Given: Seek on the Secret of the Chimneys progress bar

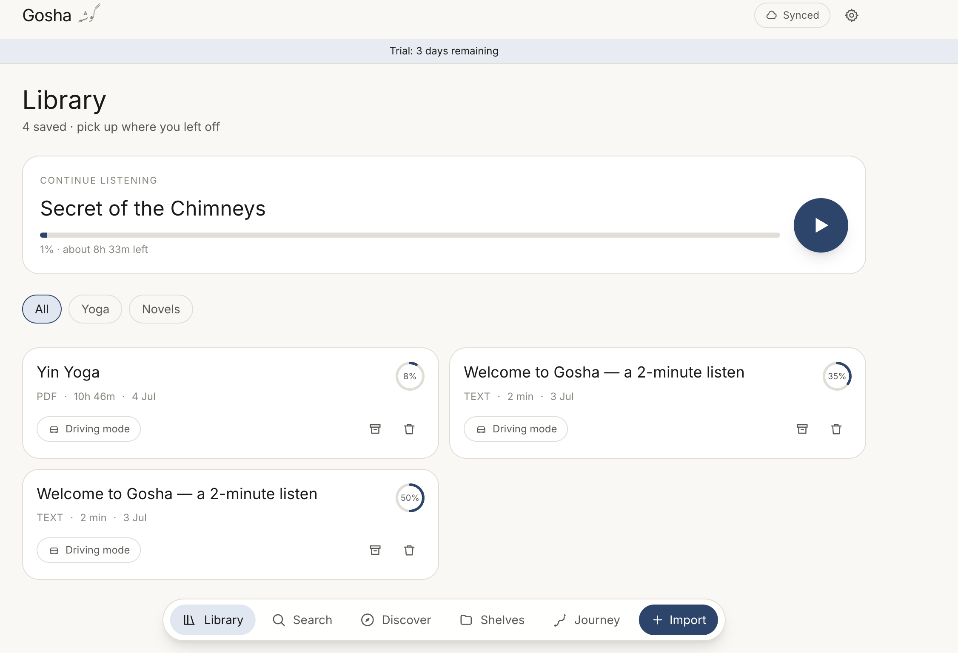Looking at the screenshot, I should coord(410,235).
